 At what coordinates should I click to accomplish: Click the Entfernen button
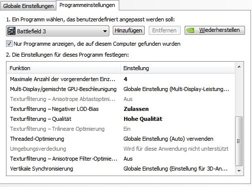pos(164,30)
